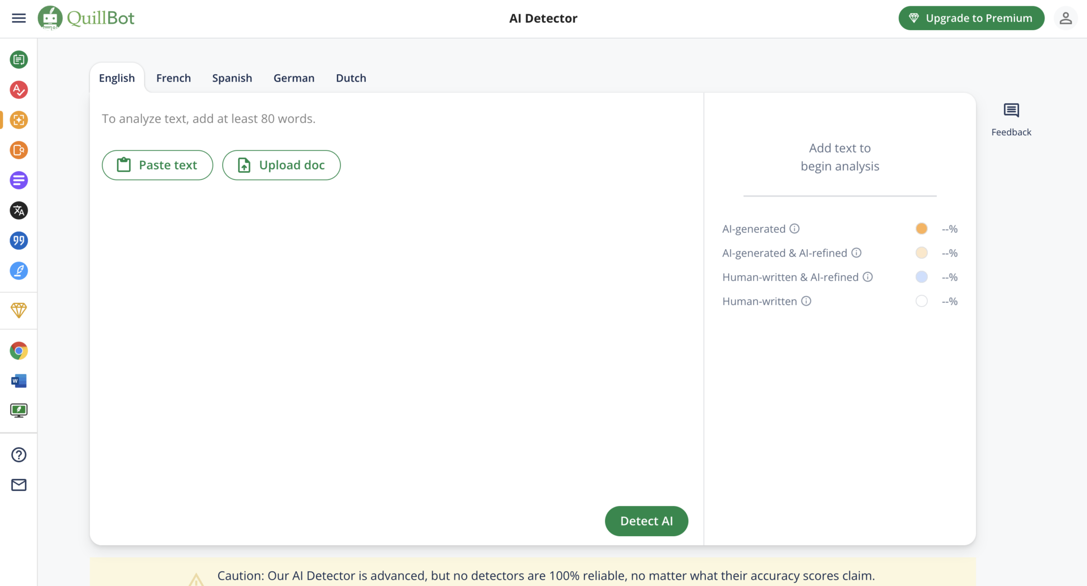1087x586 pixels.
Task: Show info for AI-generated label
Action: coord(795,229)
